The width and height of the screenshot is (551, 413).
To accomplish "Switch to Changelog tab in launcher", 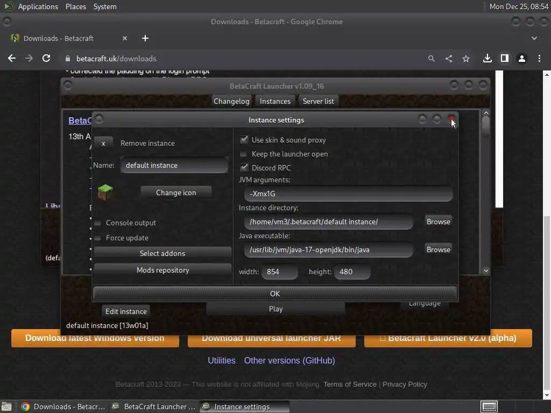I will pyautogui.click(x=231, y=101).
